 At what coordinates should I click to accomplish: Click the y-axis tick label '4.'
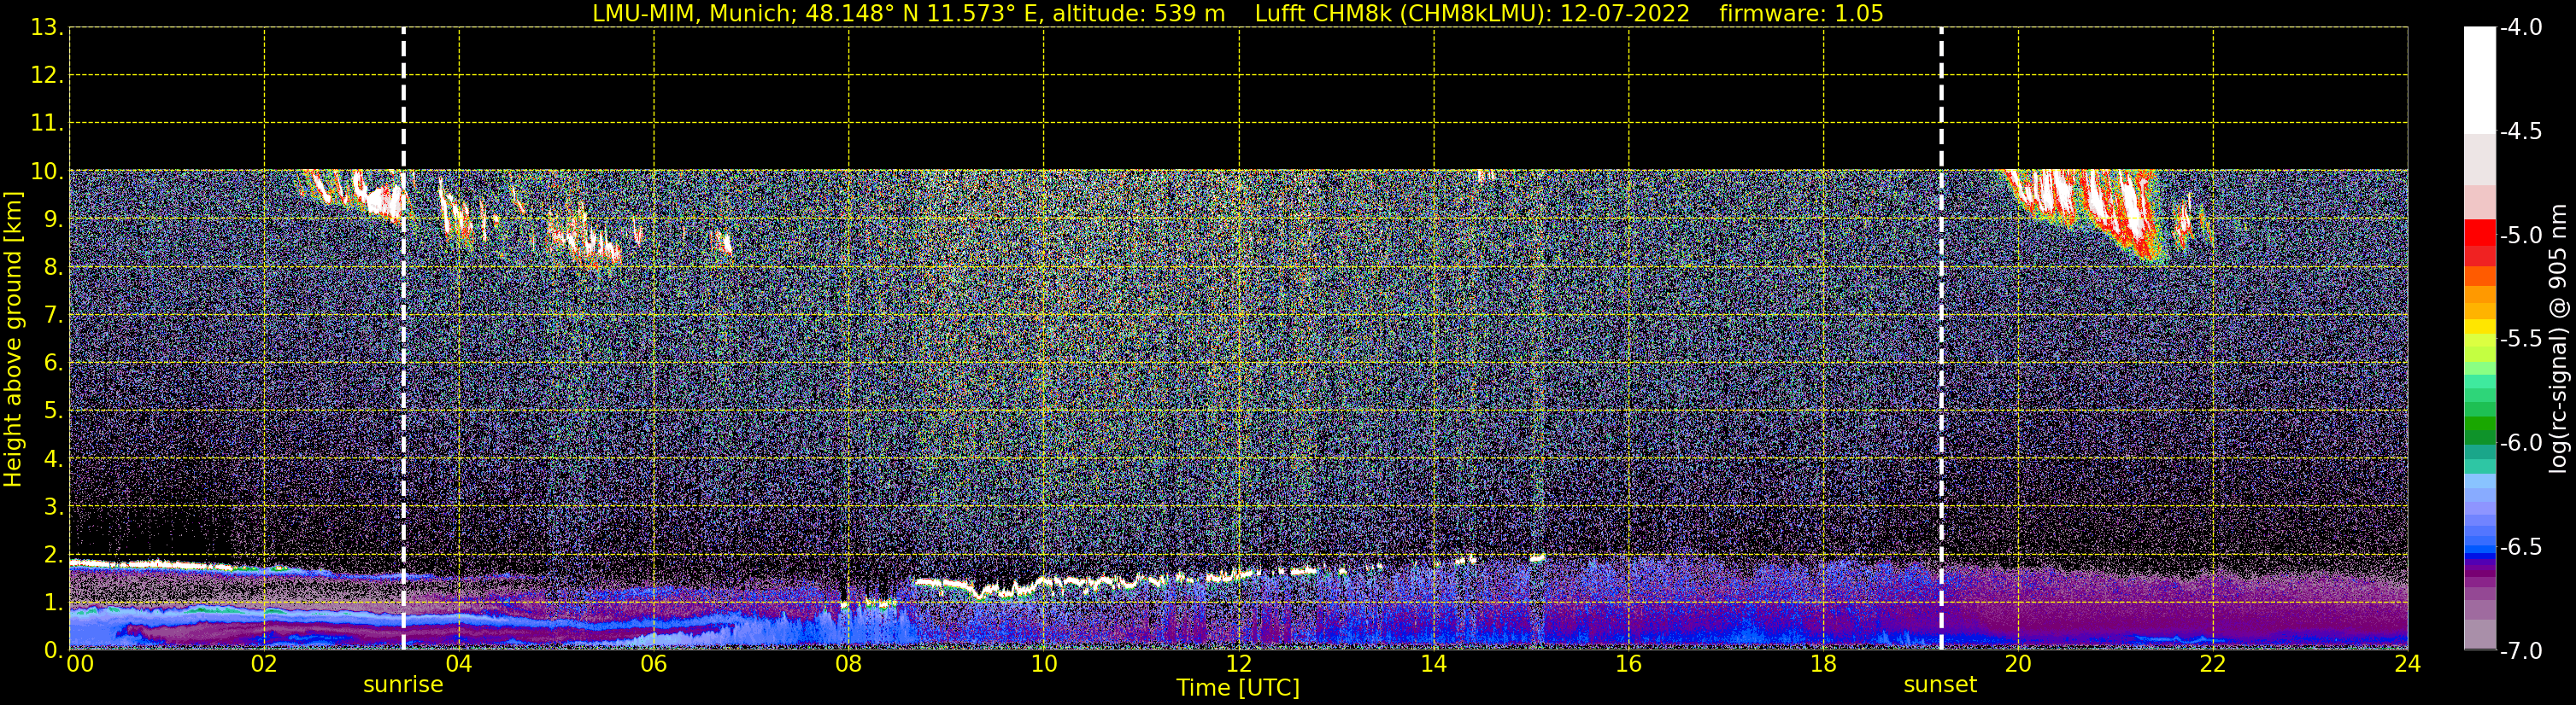point(53,459)
